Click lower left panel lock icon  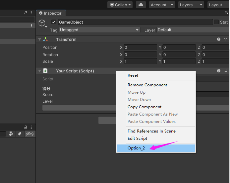pos(26,127)
